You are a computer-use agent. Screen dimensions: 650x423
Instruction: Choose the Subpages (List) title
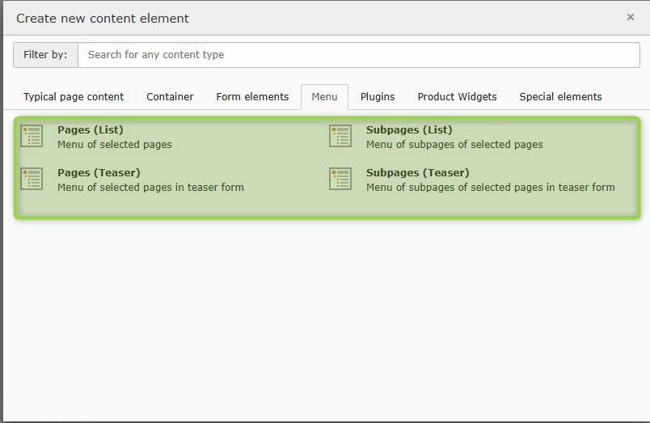[409, 129]
